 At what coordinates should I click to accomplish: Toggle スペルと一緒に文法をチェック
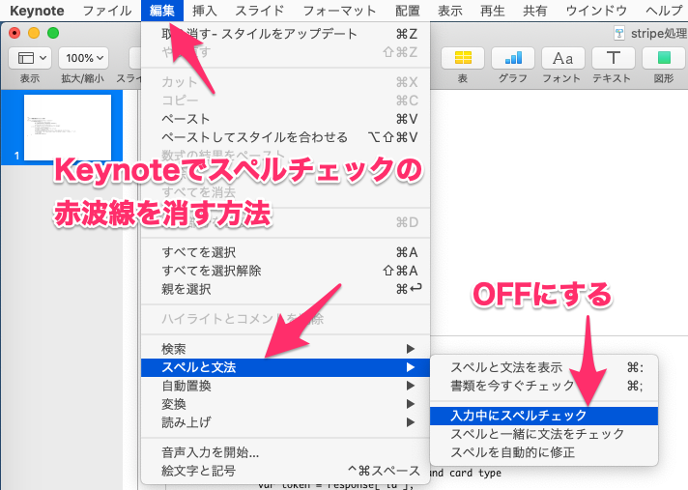coord(544,434)
